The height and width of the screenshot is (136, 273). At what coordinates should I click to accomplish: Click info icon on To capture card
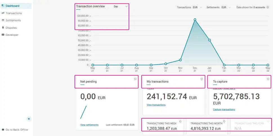(x=268, y=79)
